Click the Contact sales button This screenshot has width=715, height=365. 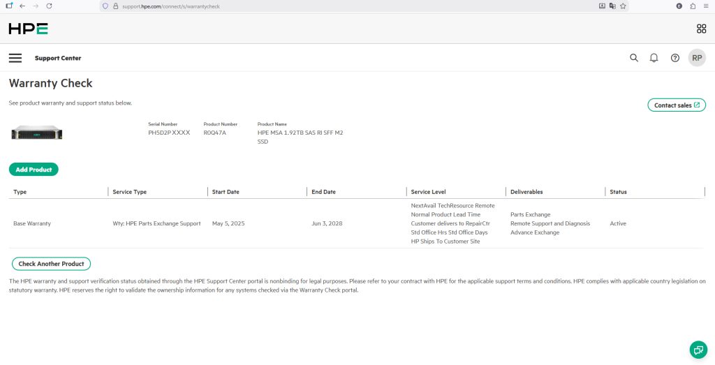pos(677,105)
